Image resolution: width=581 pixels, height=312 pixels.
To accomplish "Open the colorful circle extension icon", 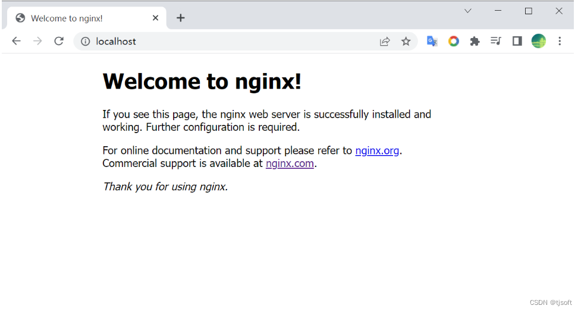I will [x=454, y=41].
